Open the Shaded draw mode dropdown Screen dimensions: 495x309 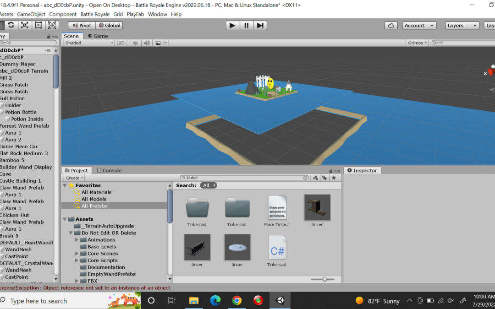click(x=89, y=43)
